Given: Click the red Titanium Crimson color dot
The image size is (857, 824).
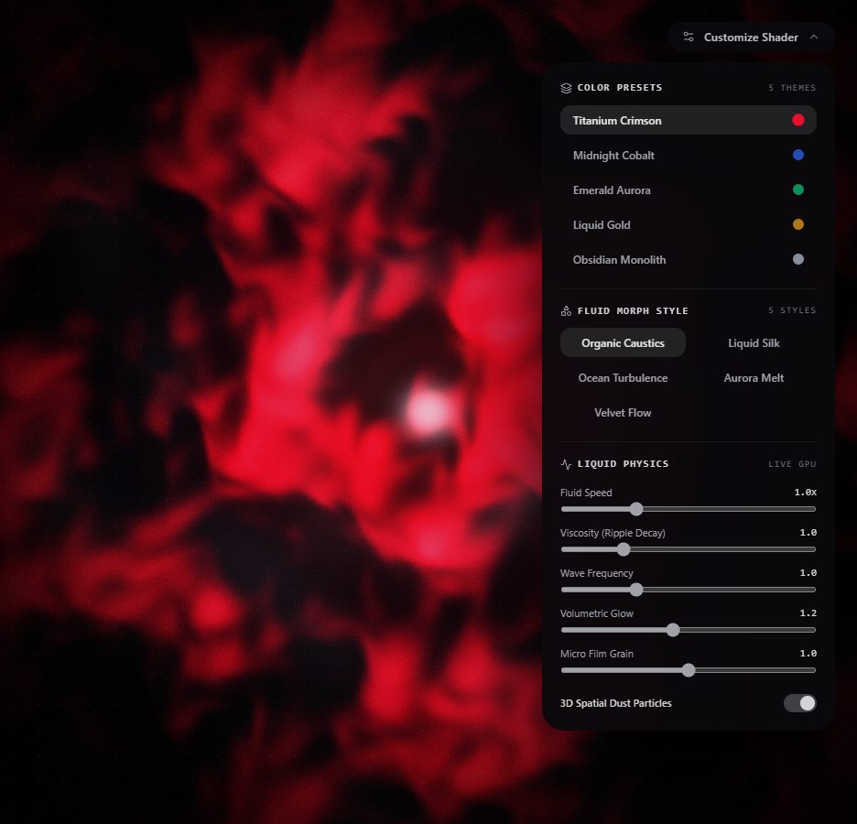Looking at the screenshot, I should pyautogui.click(x=798, y=120).
